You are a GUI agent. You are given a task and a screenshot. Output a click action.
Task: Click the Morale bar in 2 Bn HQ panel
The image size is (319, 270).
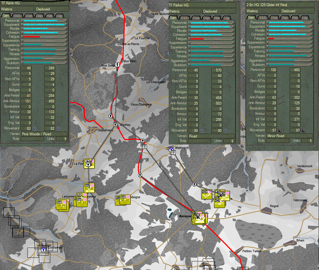(x=290, y=30)
